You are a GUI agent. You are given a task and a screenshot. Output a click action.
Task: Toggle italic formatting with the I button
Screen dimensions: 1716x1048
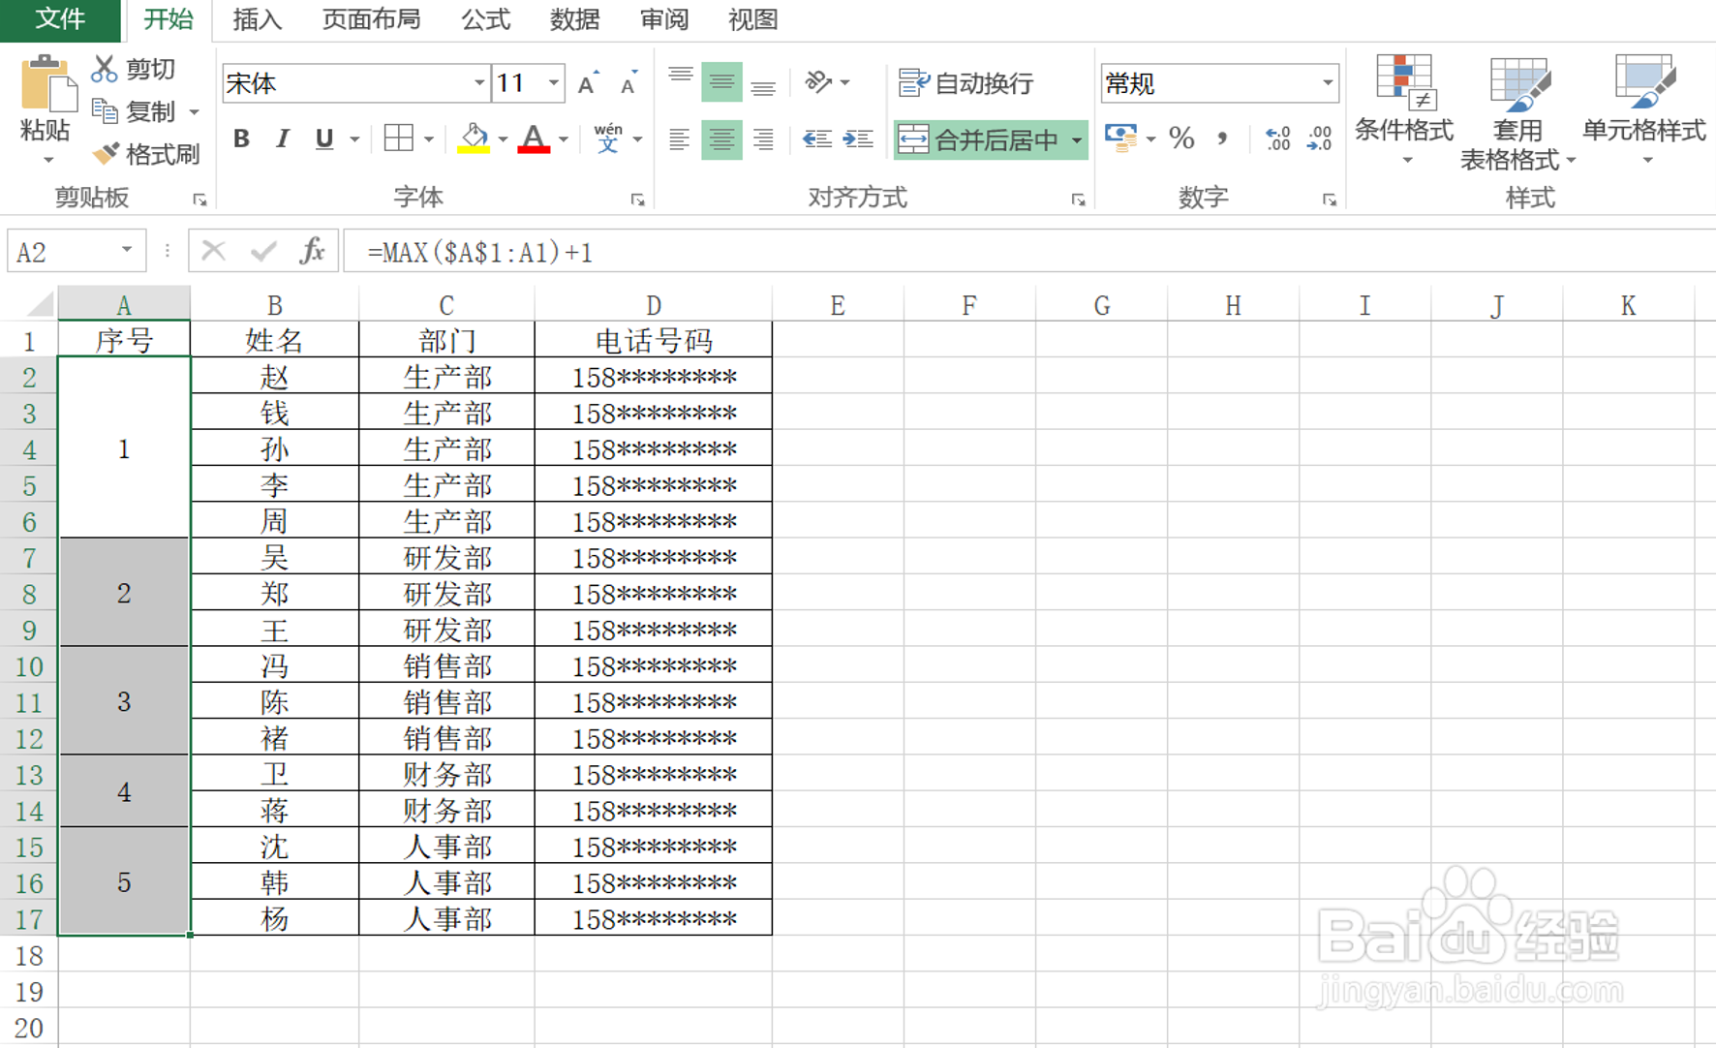click(281, 139)
